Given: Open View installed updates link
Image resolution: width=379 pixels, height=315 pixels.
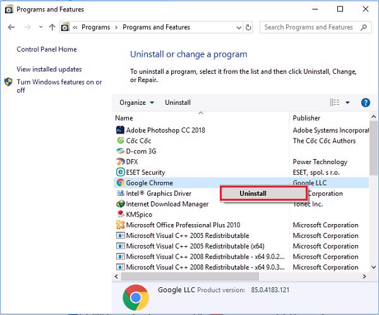Looking at the screenshot, I should (x=49, y=69).
